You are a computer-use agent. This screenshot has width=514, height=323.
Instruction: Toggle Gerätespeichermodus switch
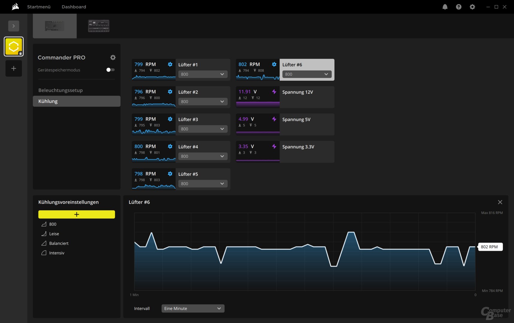pos(110,70)
